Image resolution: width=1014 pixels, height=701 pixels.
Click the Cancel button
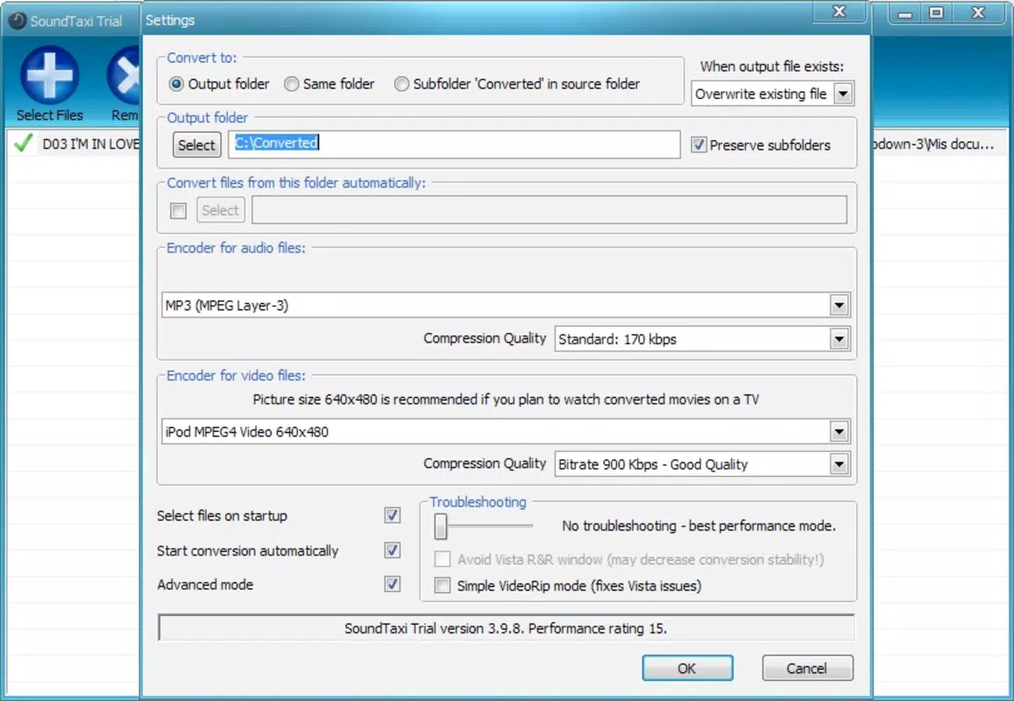(807, 668)
